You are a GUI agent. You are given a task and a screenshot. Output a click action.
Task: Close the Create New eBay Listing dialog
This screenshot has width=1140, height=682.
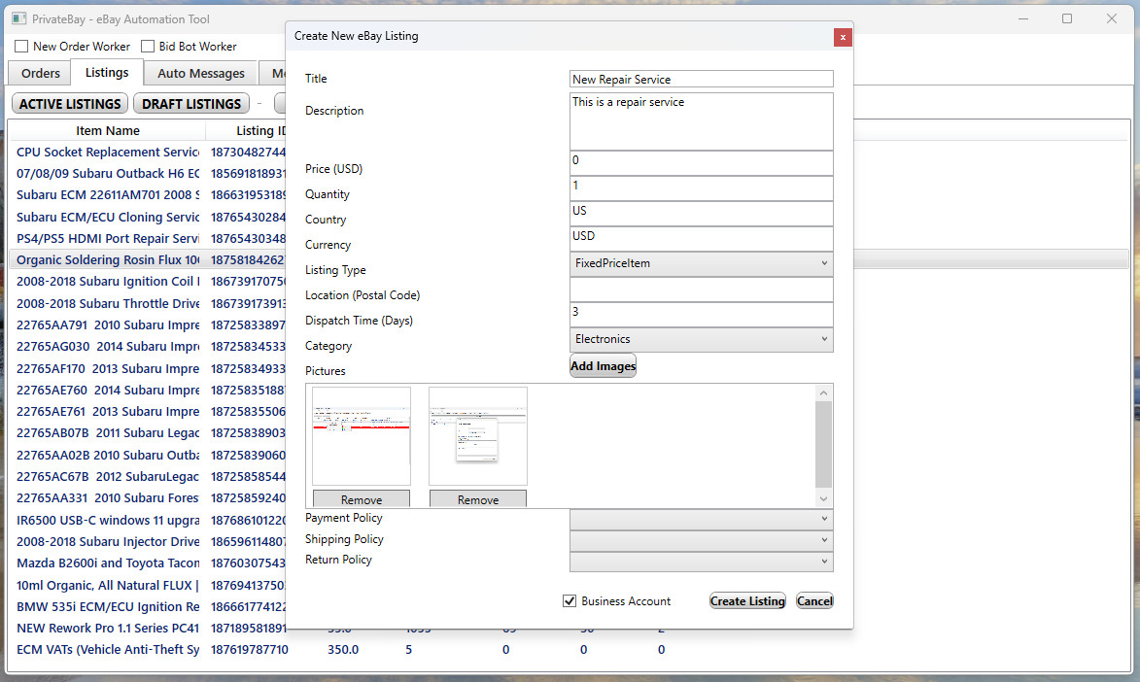843,37
